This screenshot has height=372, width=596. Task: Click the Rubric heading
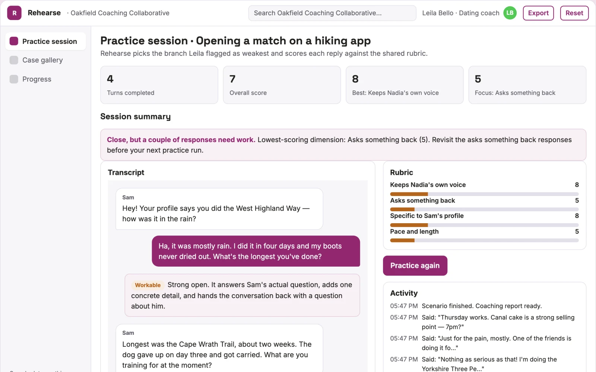[x=402, y=173]
